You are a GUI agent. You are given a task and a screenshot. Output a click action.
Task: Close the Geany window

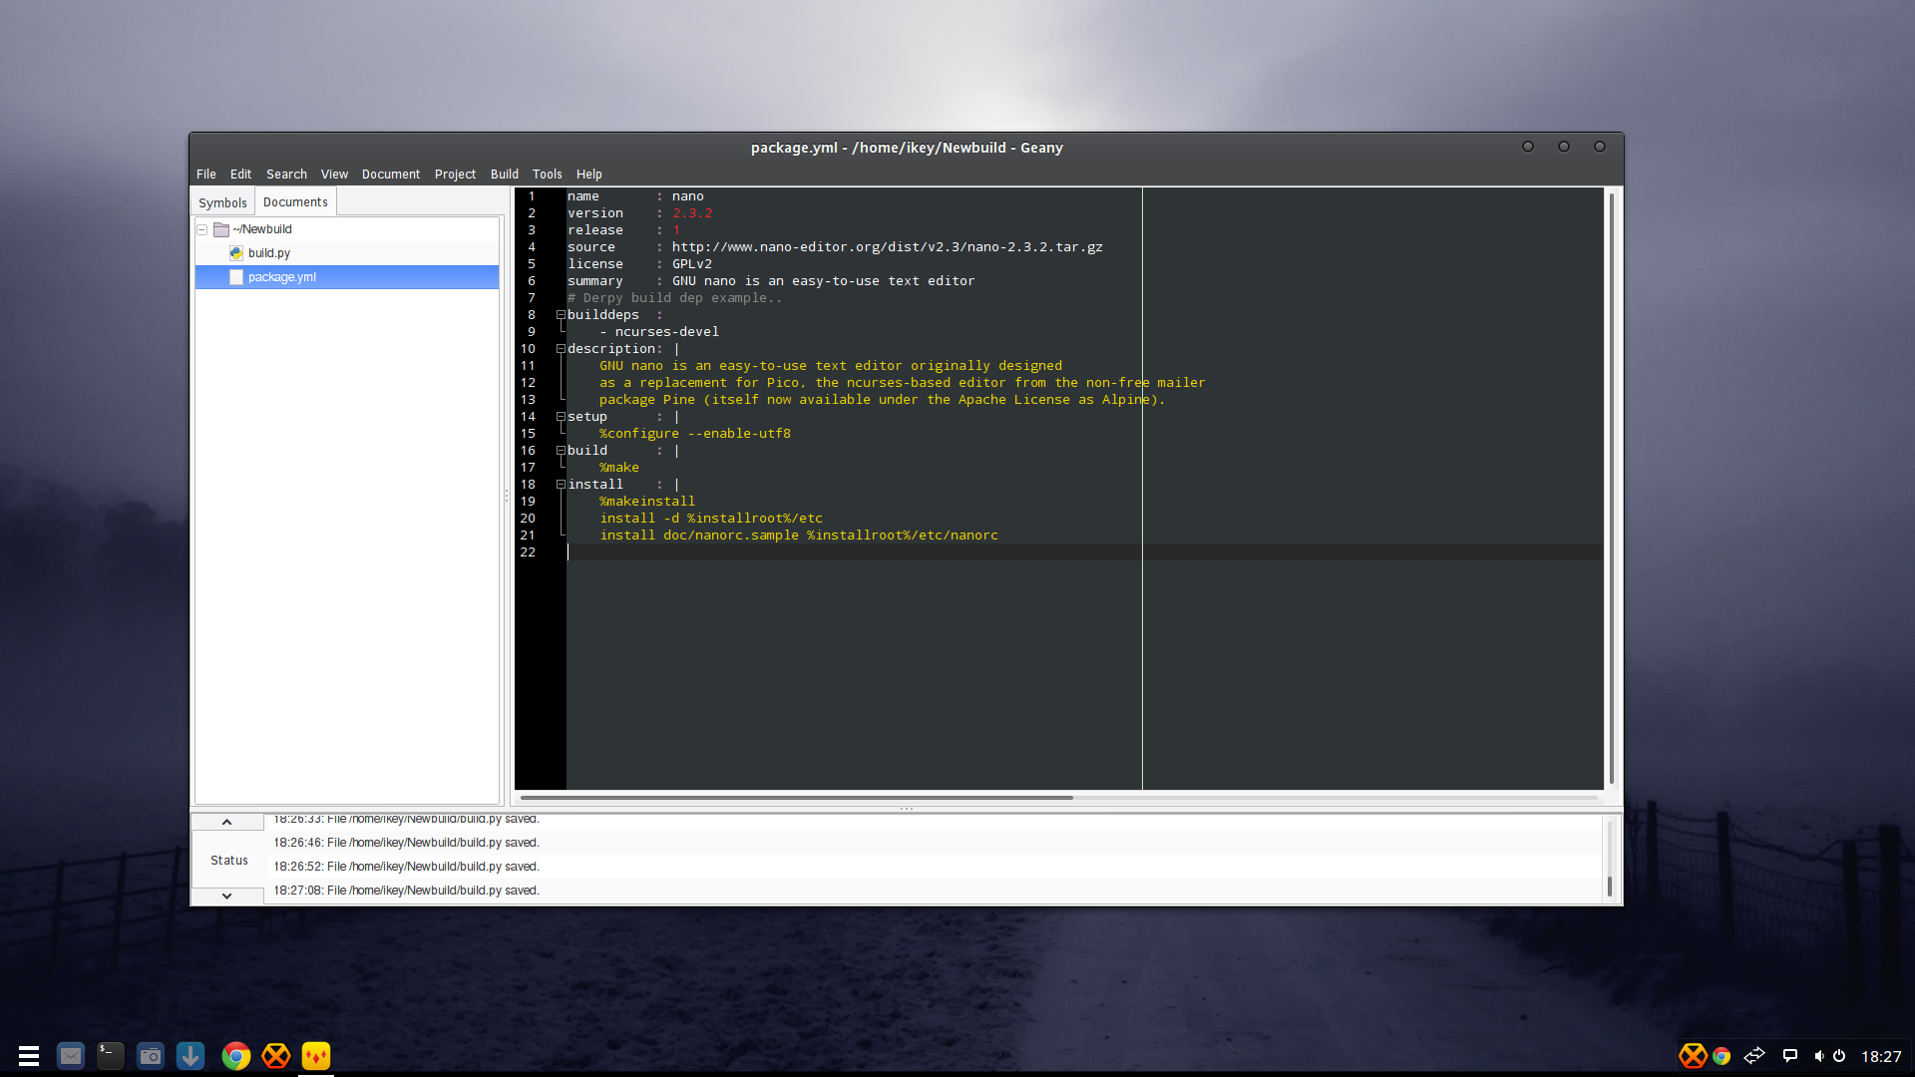click(x=1600, y=147)
